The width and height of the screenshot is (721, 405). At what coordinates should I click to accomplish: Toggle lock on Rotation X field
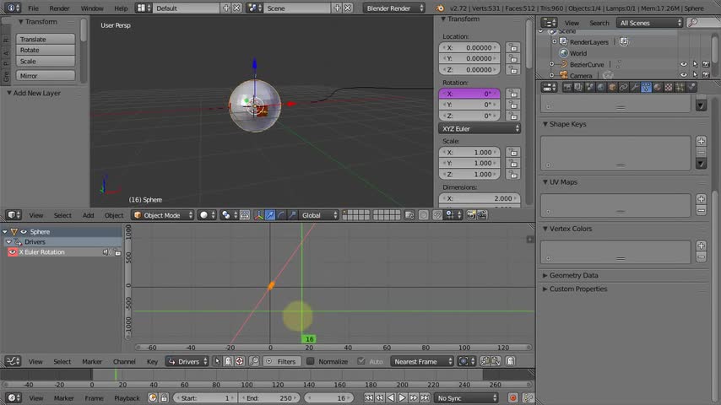pyautogui.click(x=513, y=94)
